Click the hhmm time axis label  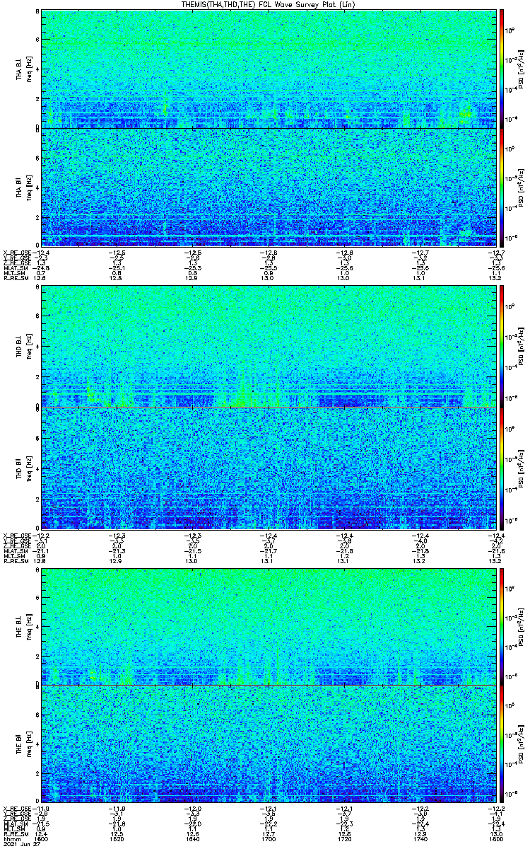(x=11, y=840)
